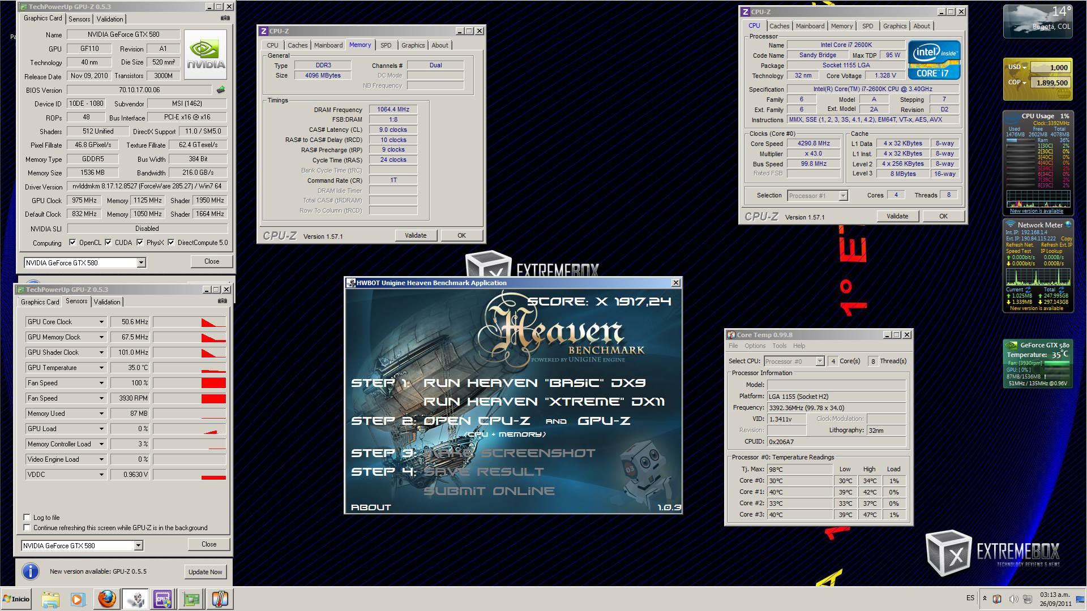Click camera screenshot icon in GPU-Z Graphics Card window
This screenshot has height=611, width=1087.
pos(225,18)
